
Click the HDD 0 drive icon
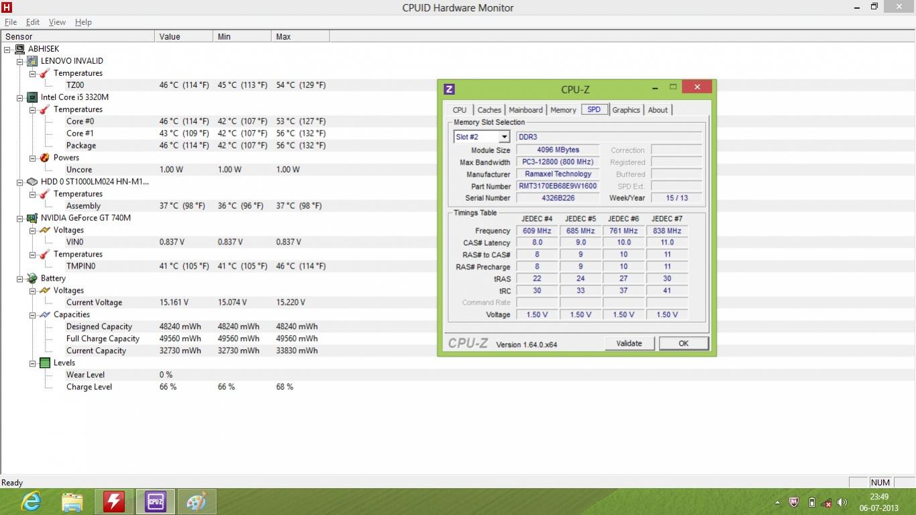pos(32,182)
